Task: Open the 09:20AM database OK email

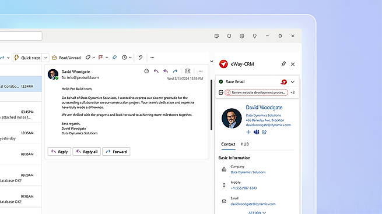Action: 21,176
